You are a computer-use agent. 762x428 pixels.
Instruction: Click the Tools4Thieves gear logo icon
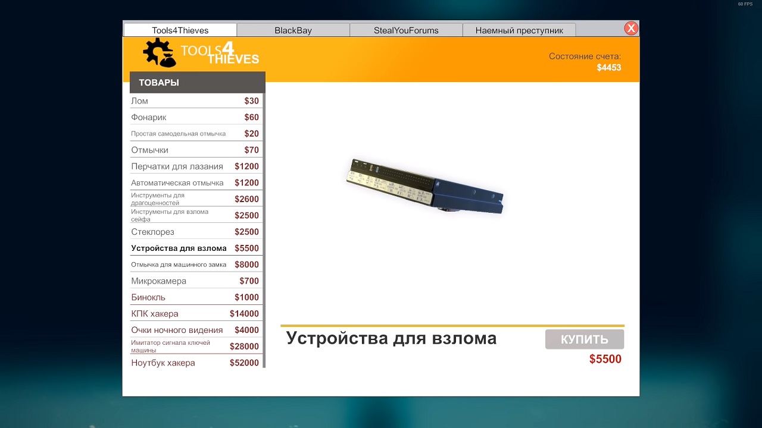159,53
